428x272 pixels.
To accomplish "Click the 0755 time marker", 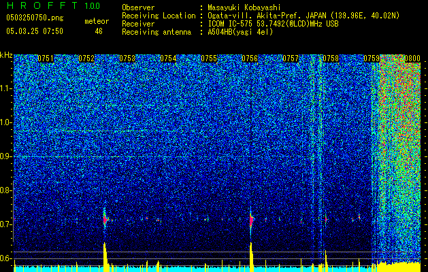I will (209, 58).
